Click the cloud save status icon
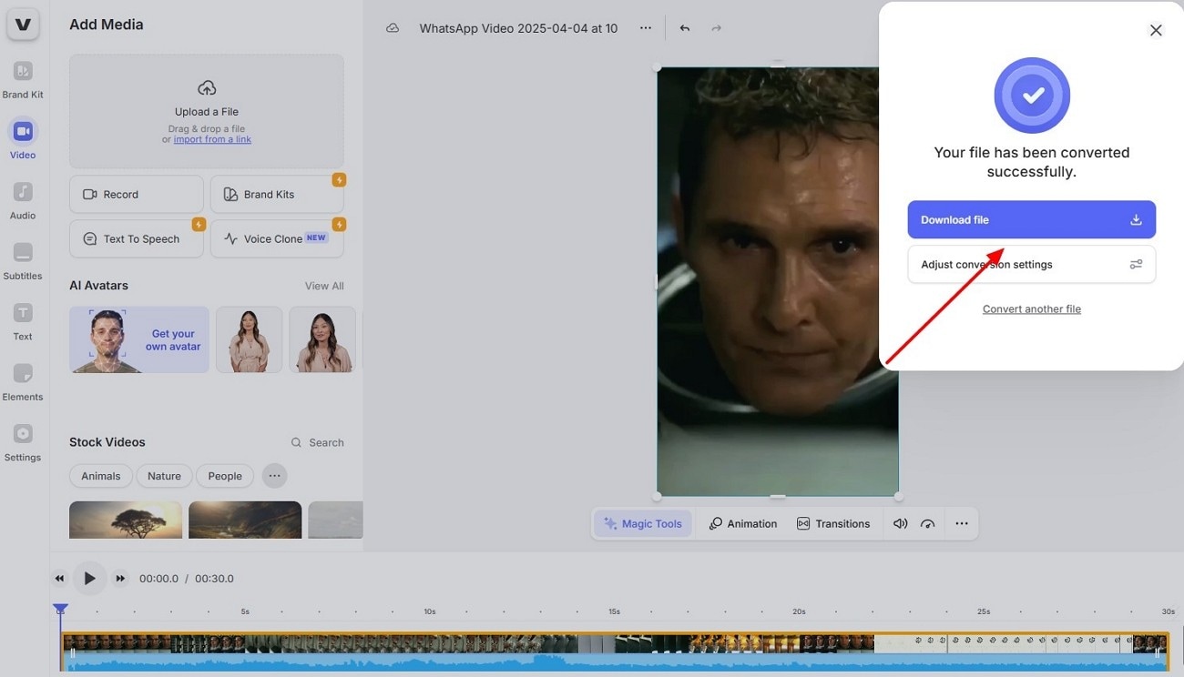The height and width of the screenshot is (677, 1184). click(x=393, y=28)
